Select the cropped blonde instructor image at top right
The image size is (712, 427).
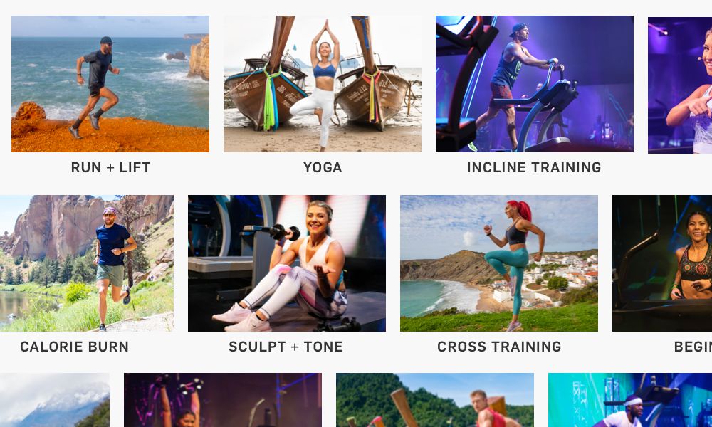(x=680, y=85)
